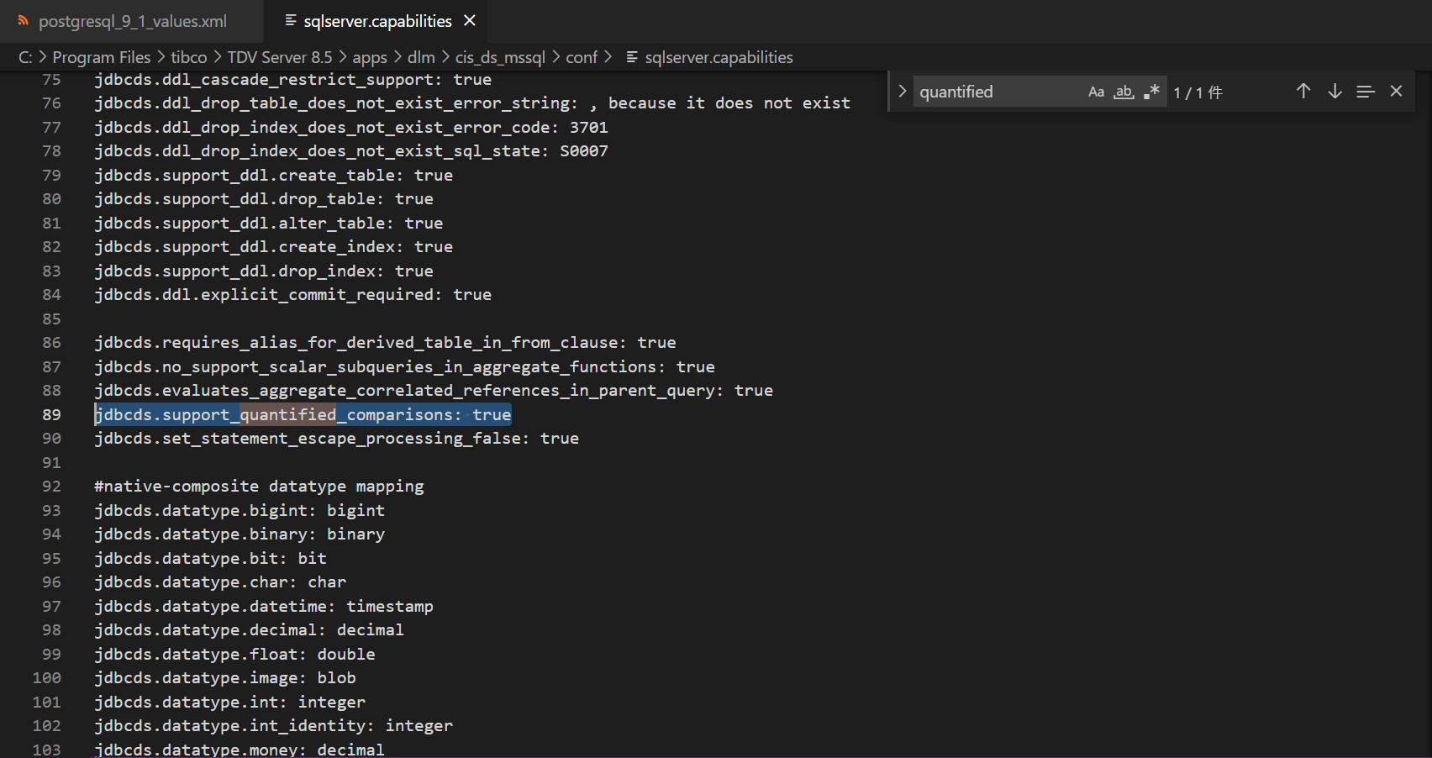This screenshot has height=758, width=1432.
Task: Click text jdbcds.requires_alias_for_derived_table_in_from_clause
Action: click(355, 343)
